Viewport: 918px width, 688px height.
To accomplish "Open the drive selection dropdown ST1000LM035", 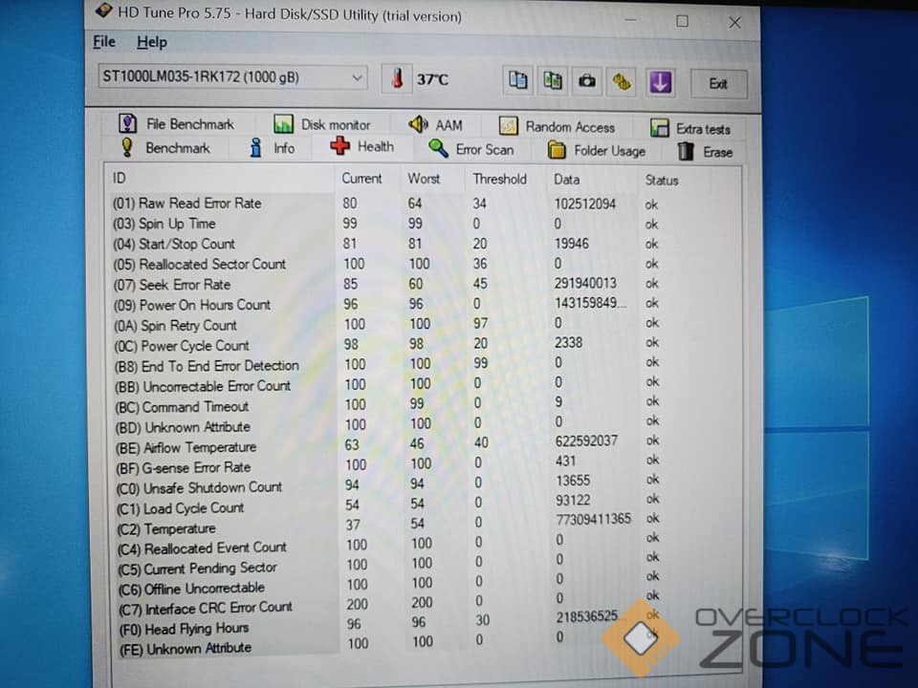I will tap(232, 77).
